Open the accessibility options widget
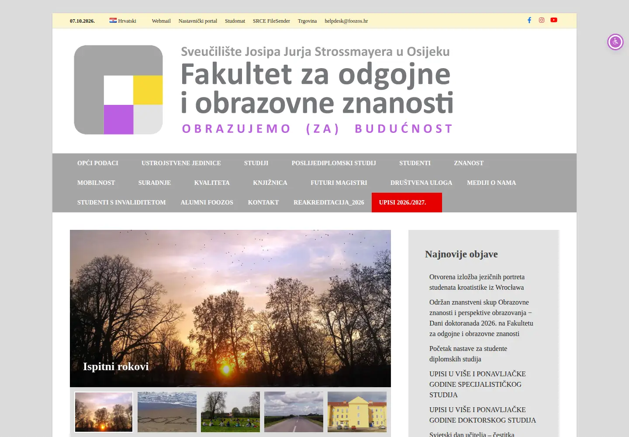The width and height of the screenshot is (629, 437). pyautogui.click(x=615, y=42)
